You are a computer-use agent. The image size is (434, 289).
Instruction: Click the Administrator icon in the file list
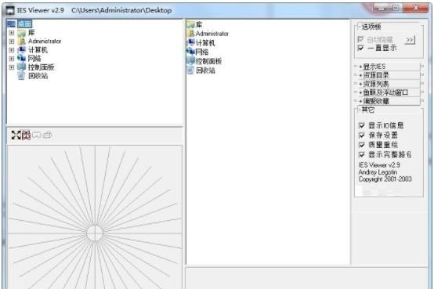(x=191, y=34)
